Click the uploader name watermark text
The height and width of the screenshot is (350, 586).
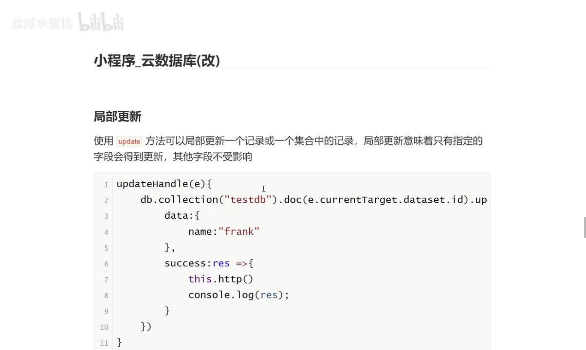pos(42,24)
